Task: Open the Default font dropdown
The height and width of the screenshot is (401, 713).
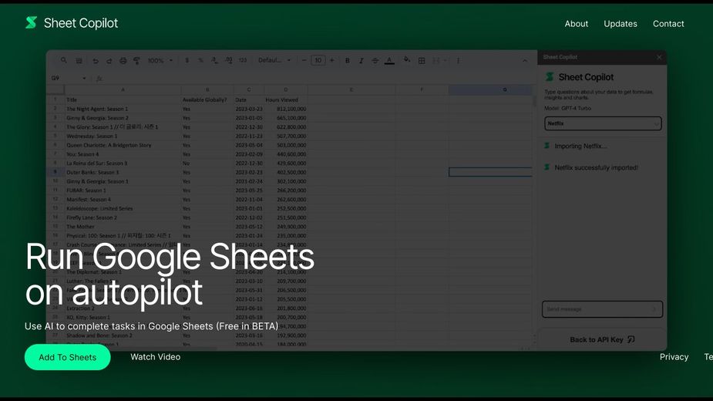Action: [274, 60]
